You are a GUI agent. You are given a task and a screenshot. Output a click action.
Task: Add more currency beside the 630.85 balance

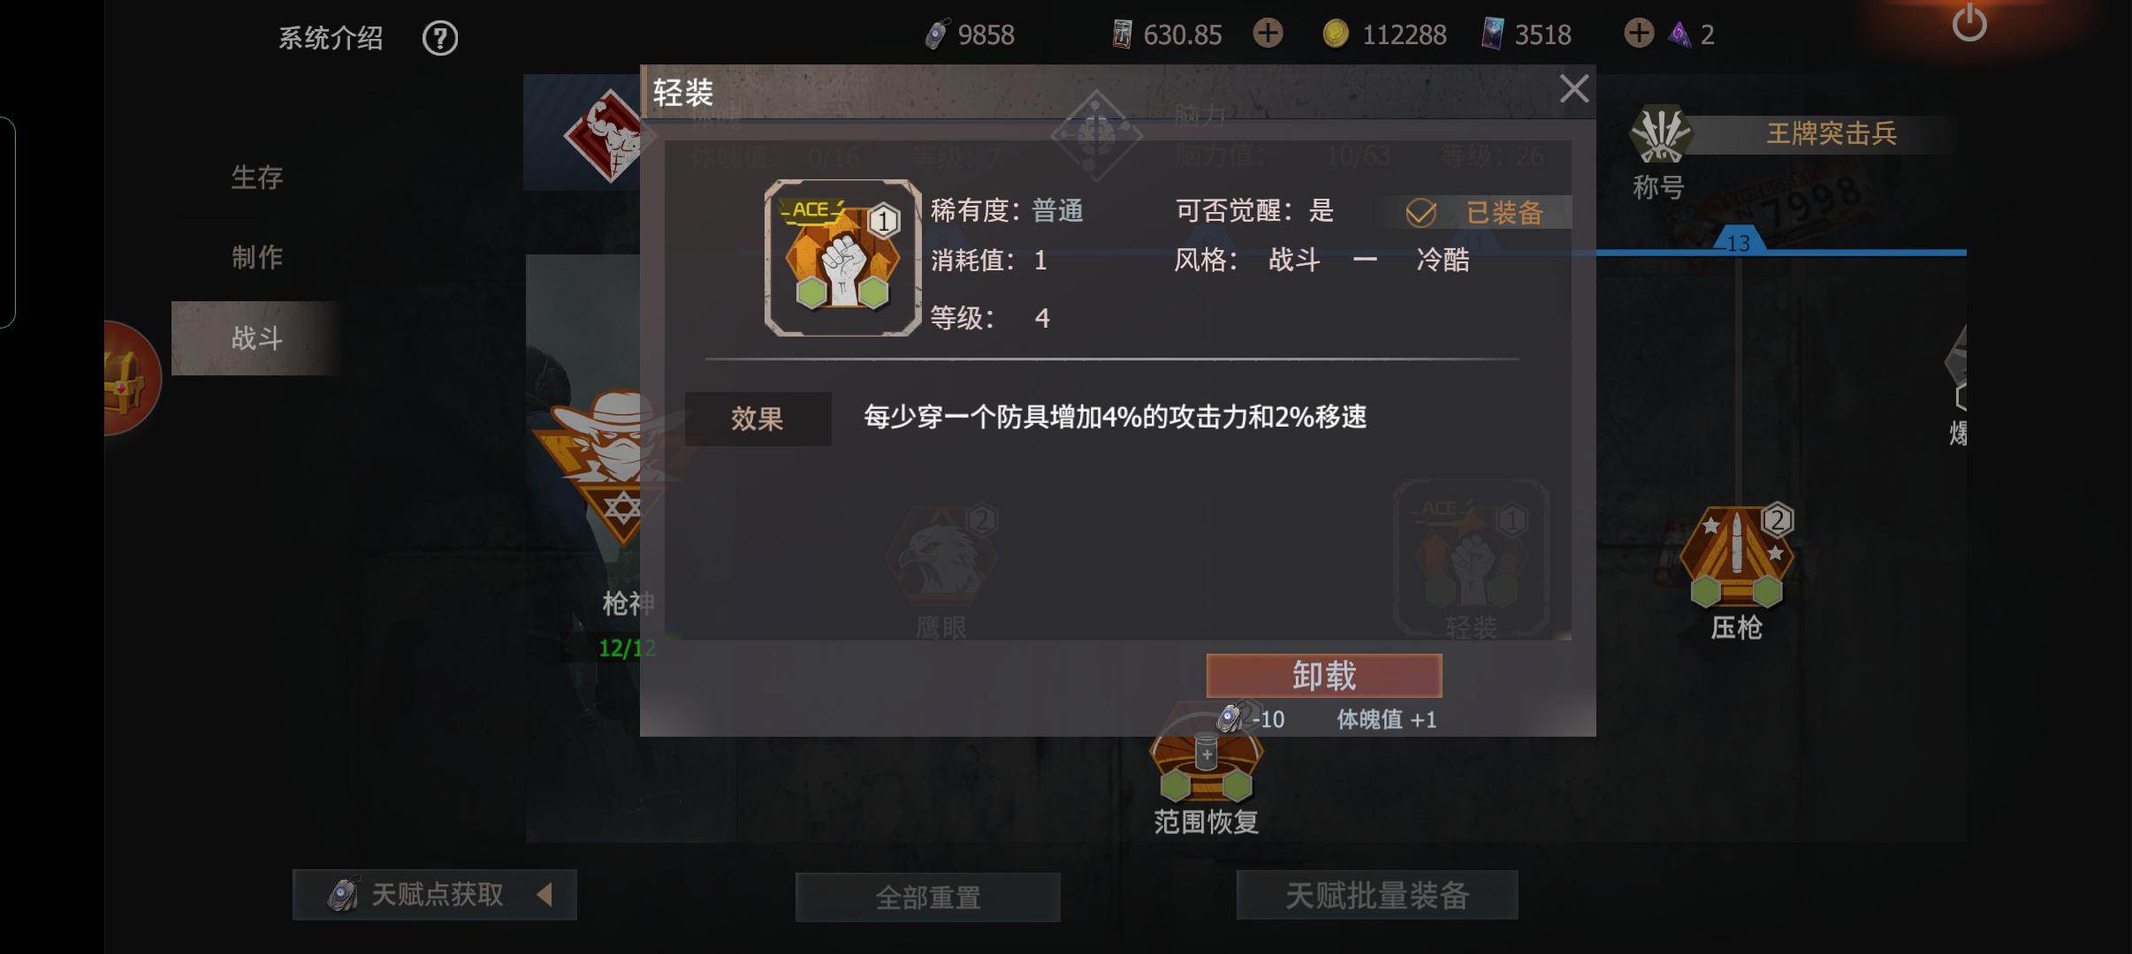(1268, 34)
